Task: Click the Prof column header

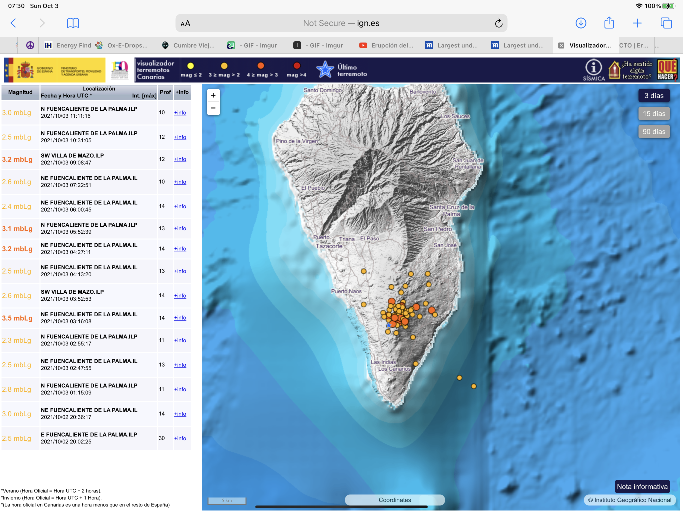Action: [x=165, y=92]
